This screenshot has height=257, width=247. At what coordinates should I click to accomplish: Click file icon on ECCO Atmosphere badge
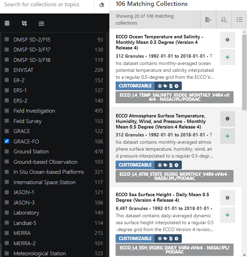171,165
